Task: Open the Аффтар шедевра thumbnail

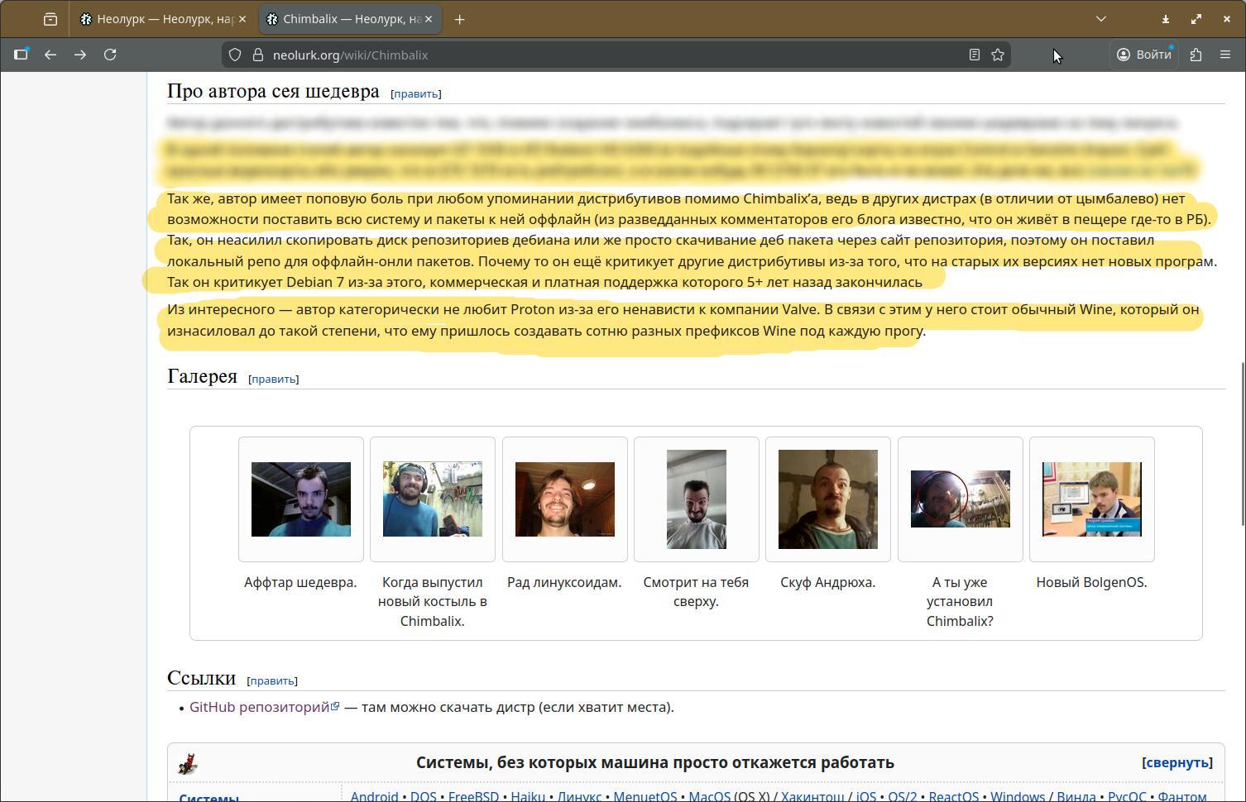Action: pyautogui.click(x=300, y=499)
